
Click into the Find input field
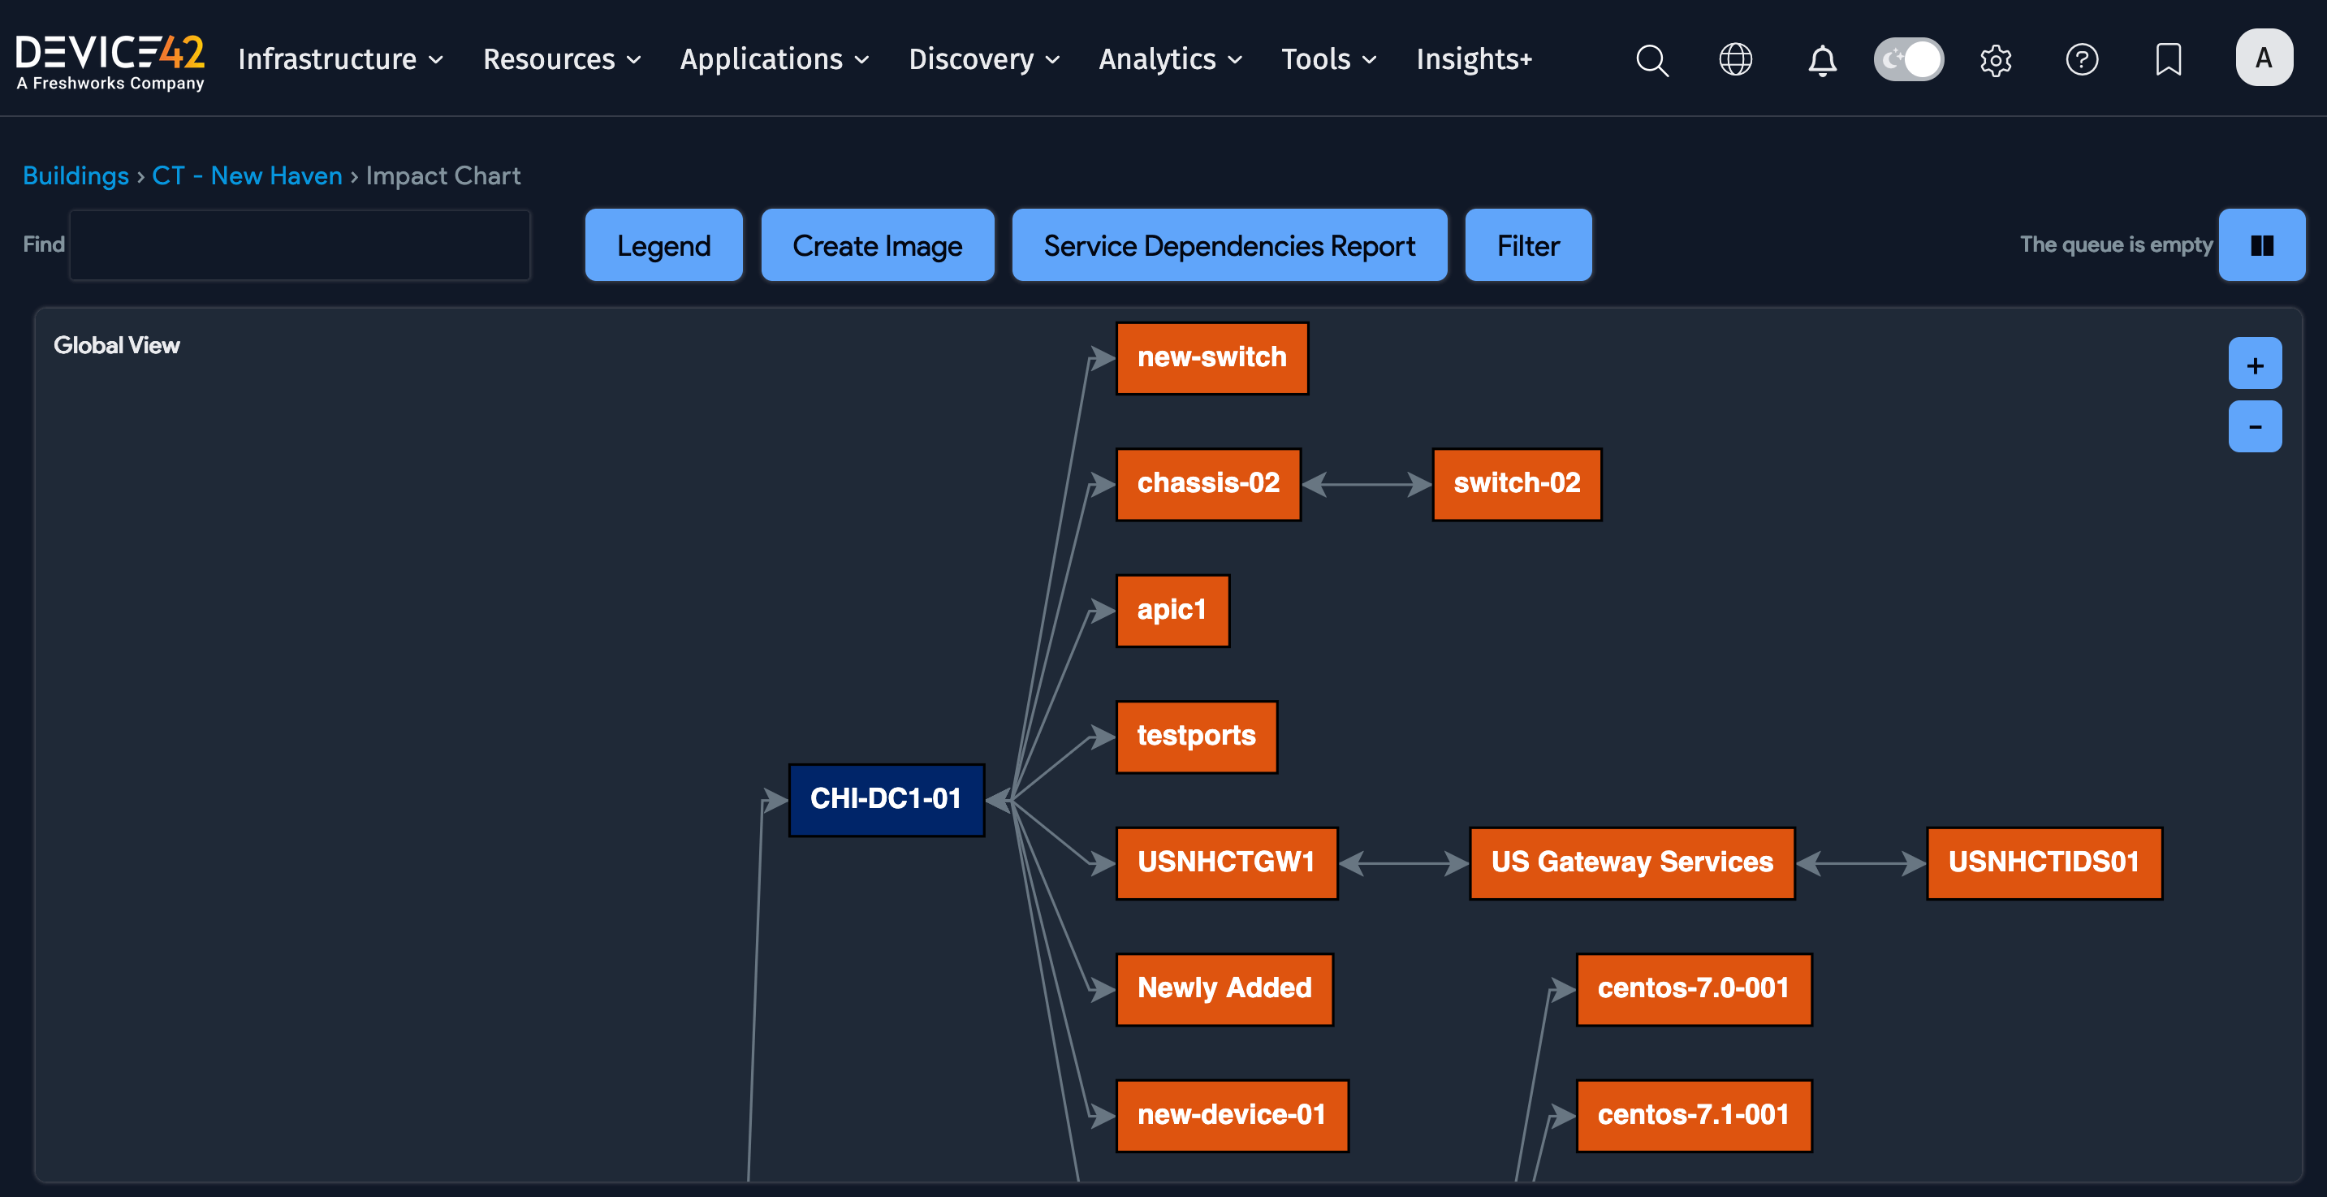pyautogui.click(x=300, y=244)
